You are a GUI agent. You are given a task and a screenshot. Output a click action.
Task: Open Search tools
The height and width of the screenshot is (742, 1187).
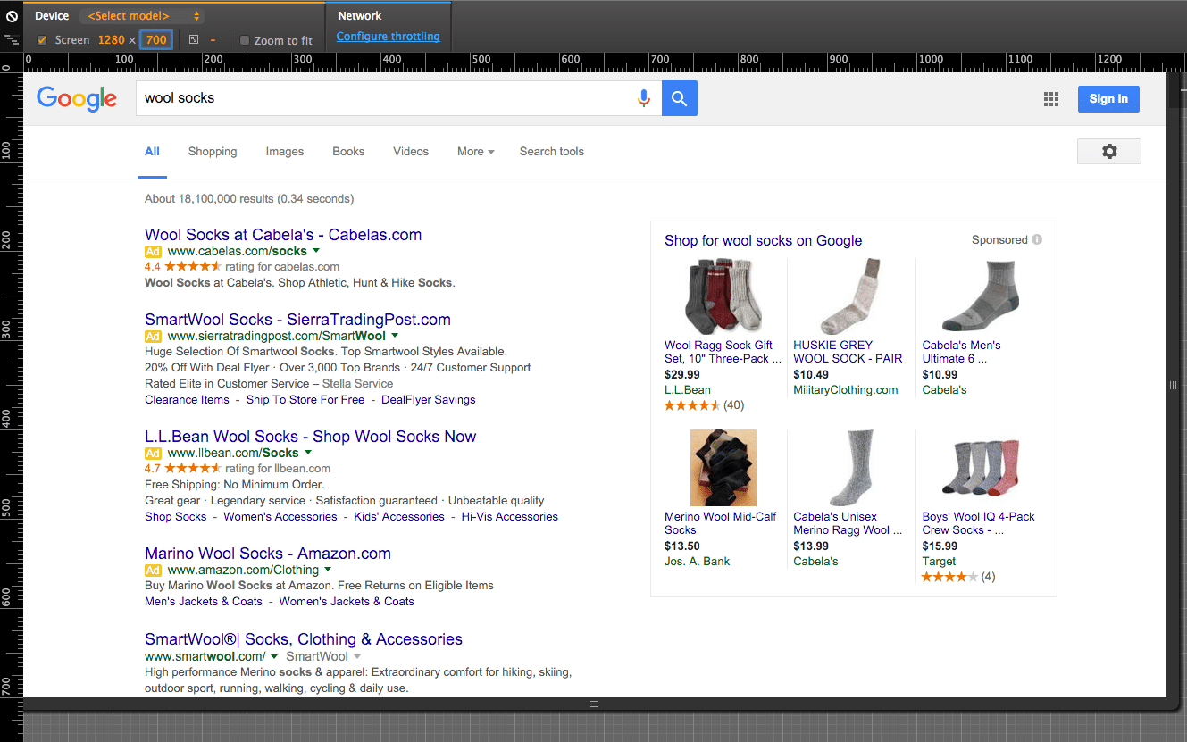pyautogui.click(x=552, y=152)
